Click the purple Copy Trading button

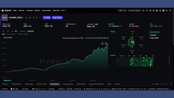57,18
